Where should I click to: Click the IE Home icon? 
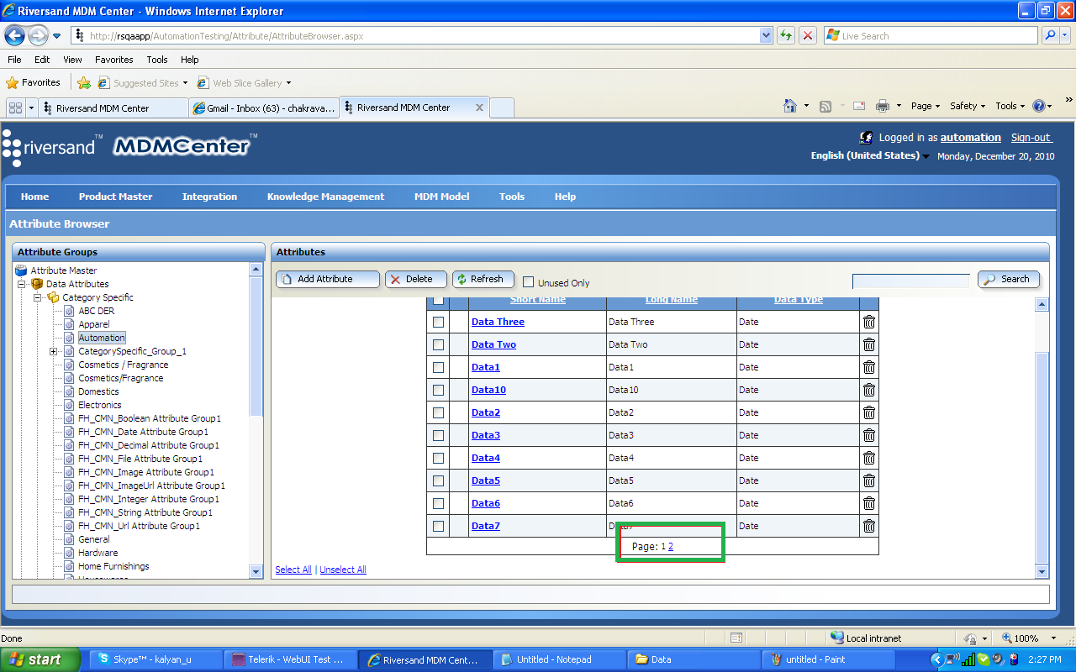point(790,106)
